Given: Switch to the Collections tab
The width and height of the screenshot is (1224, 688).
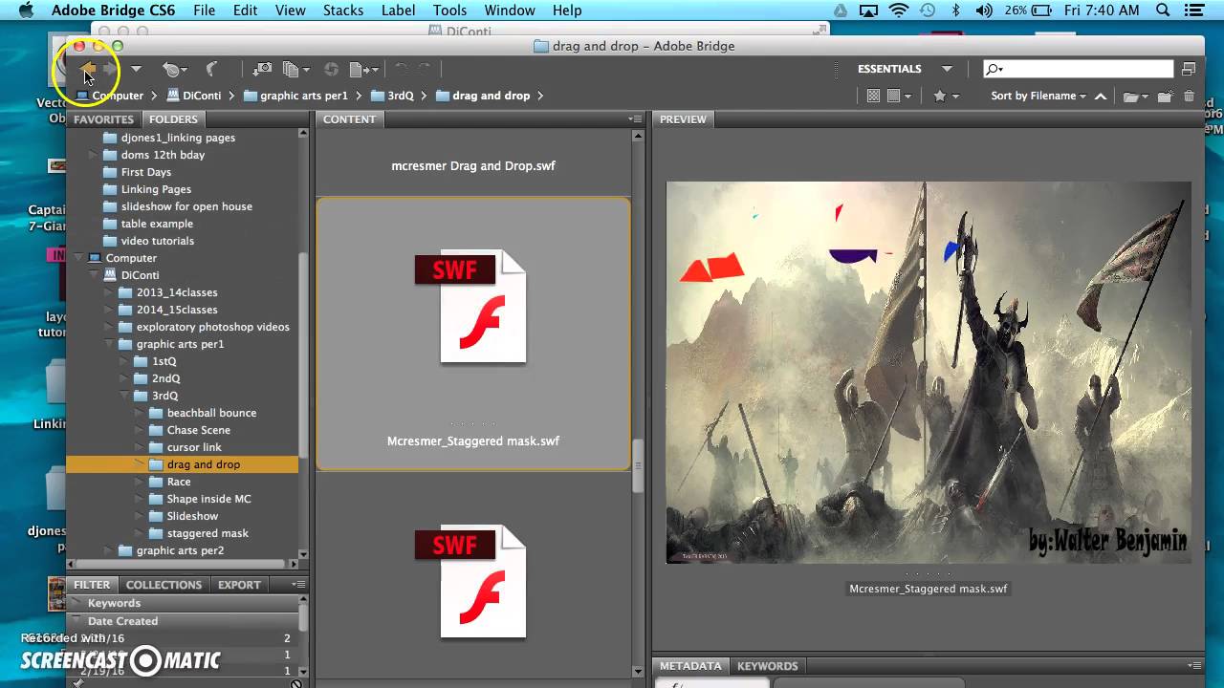Looking at the screenshot, I should point(164,585).
